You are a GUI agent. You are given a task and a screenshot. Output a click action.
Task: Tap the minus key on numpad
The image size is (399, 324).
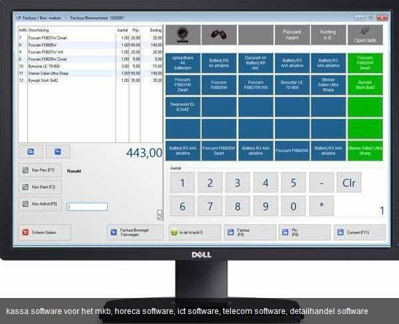[x=322, y=183]
